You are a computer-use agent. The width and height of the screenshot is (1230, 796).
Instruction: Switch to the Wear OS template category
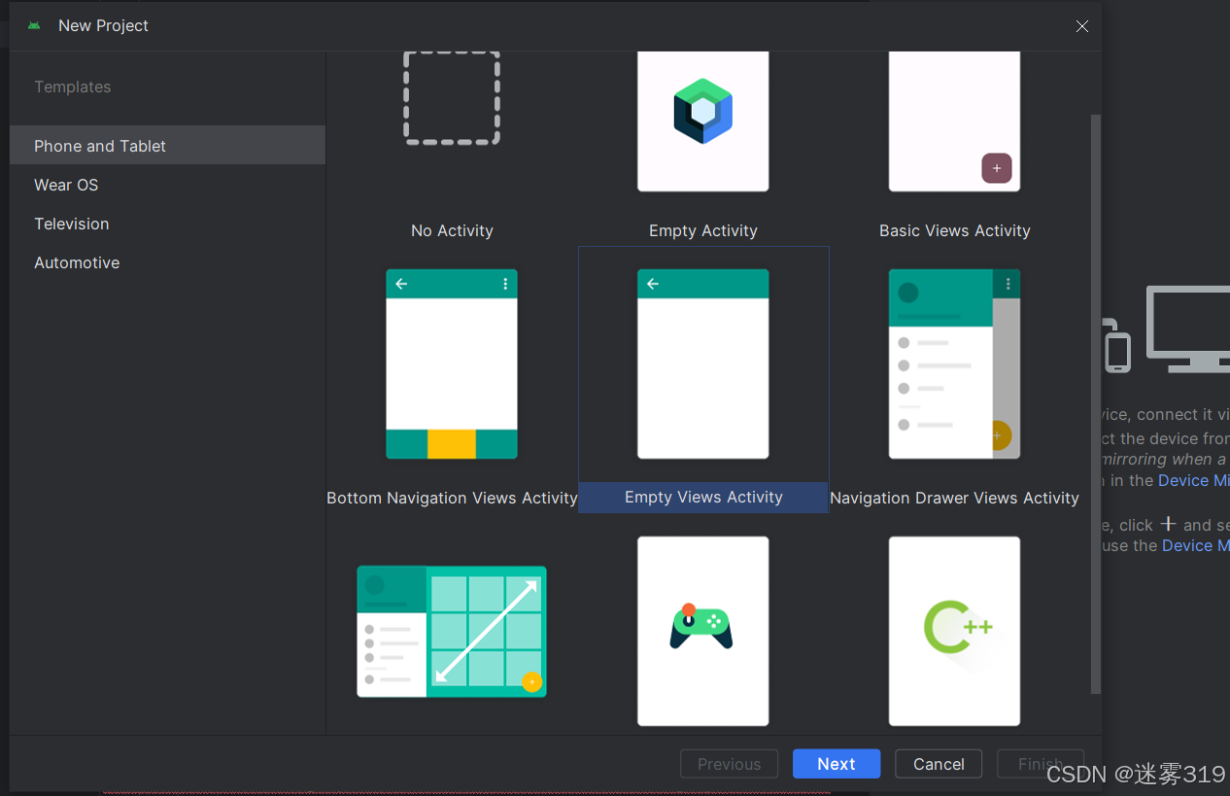pos(65,184)
